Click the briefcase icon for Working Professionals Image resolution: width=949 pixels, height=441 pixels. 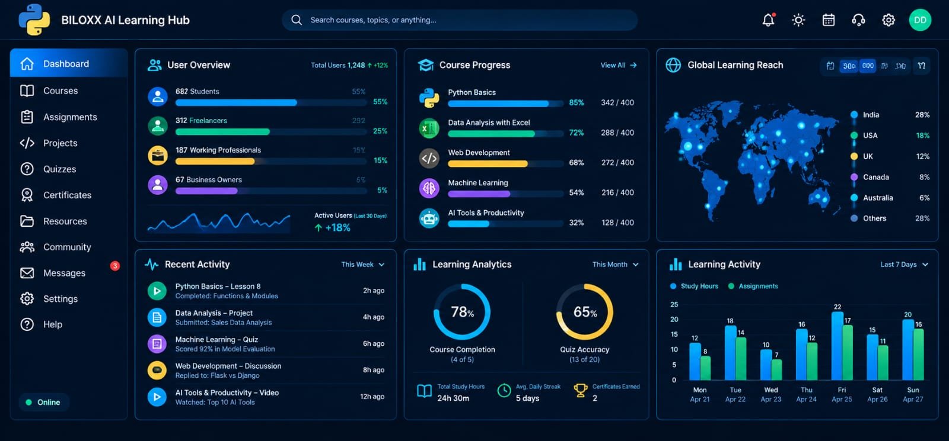tap(158, 156)
